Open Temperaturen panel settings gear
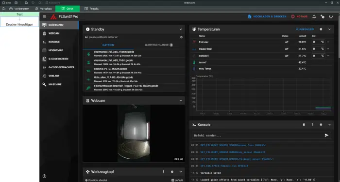 pyautogui.click(x=321, y=29)
